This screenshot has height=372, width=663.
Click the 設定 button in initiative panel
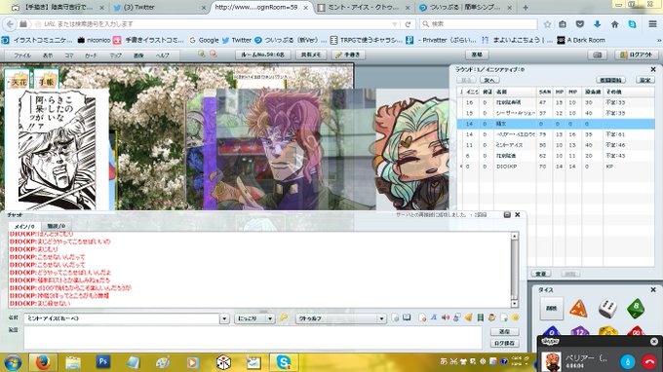click(645, 80)
